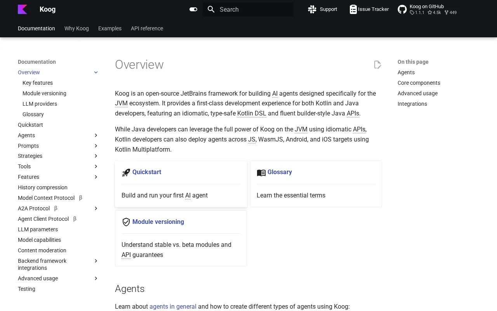Image resolution: width=497 pixels, height=311 pixels.
Task: Click the edit this page icon
Action: click(377, 65)
